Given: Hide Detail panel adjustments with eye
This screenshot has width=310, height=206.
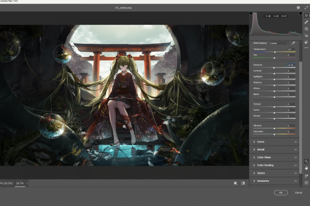Looking at the screenshot, I should [x=295, y=150].
